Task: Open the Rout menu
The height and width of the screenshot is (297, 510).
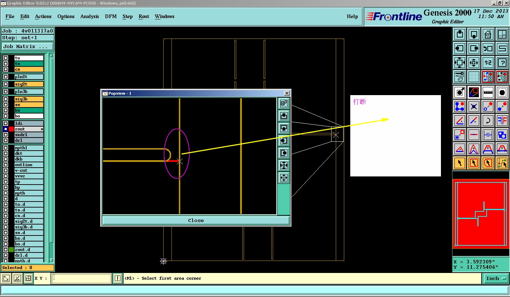Action: 144,16
